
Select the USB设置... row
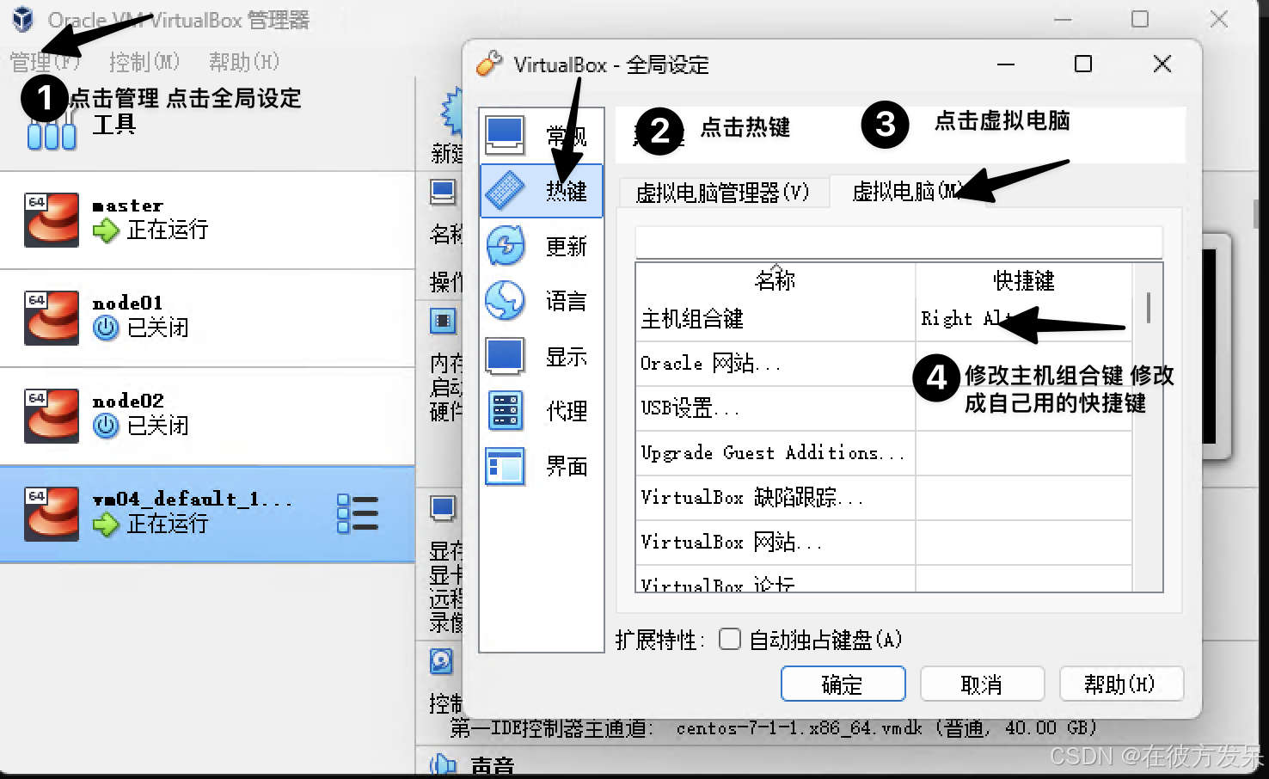(x=884, y=408)
